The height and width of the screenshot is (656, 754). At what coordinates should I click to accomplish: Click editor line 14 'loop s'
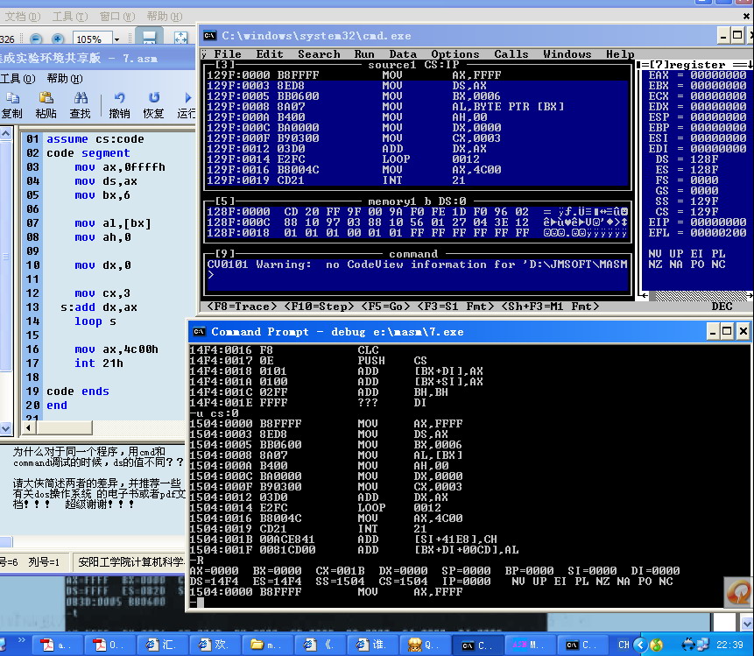click(x=95, y=321)
